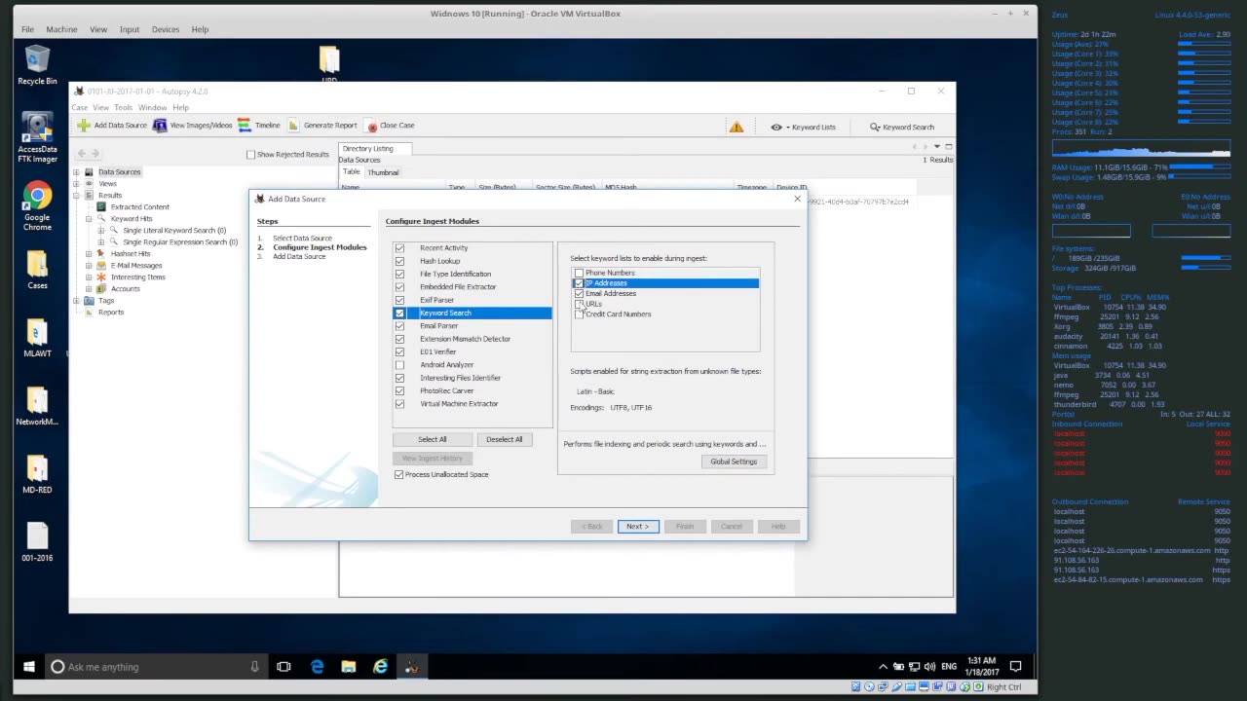Image resolution: width=1247 pixels, height=701 pixels.
Task: Open the MD-RED desktop icon
Action: pos(37,474)
